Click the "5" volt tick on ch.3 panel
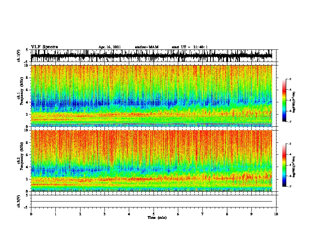The image size is (311, 240). tap(27, 195)
